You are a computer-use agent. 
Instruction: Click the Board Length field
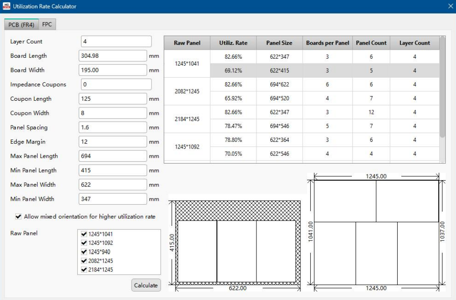pos(113,56)
